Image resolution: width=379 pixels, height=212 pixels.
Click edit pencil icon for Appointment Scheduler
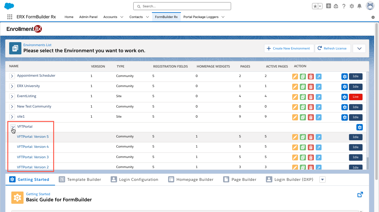pyautogui.click(x=295, y=77)
